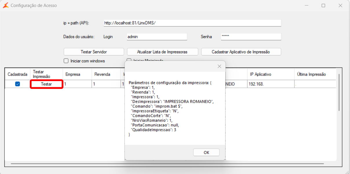Click Testar button in the printer row
Image resolution: width=350 pixels, height=174 pixels.
[46, 84]
